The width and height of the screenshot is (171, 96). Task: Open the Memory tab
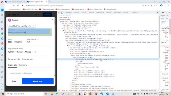pos(109,13)
